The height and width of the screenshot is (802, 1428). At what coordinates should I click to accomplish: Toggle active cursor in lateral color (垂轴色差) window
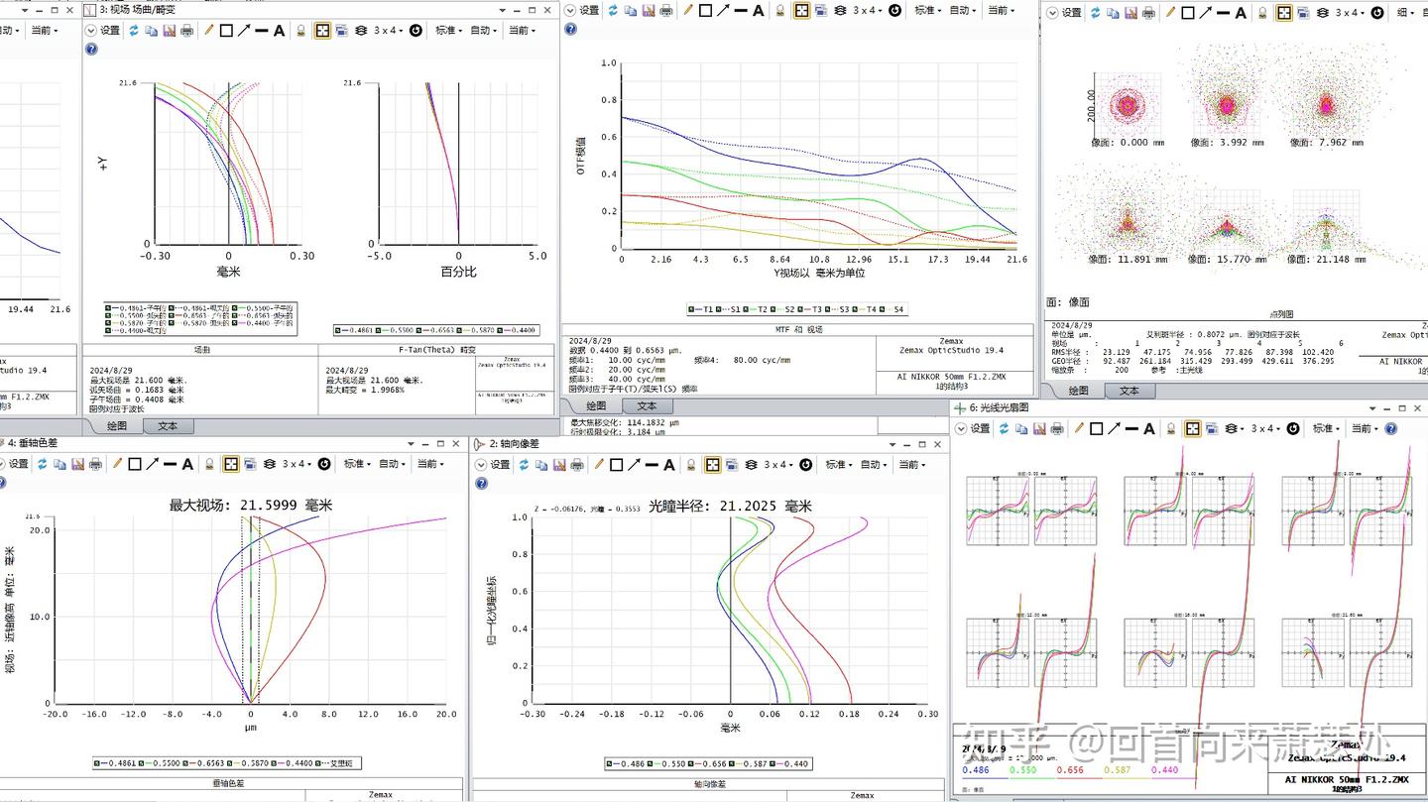[x=231, y=464]
